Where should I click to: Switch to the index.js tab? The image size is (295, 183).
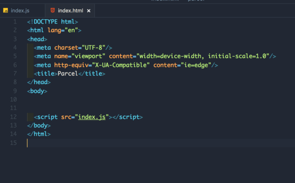23,10
